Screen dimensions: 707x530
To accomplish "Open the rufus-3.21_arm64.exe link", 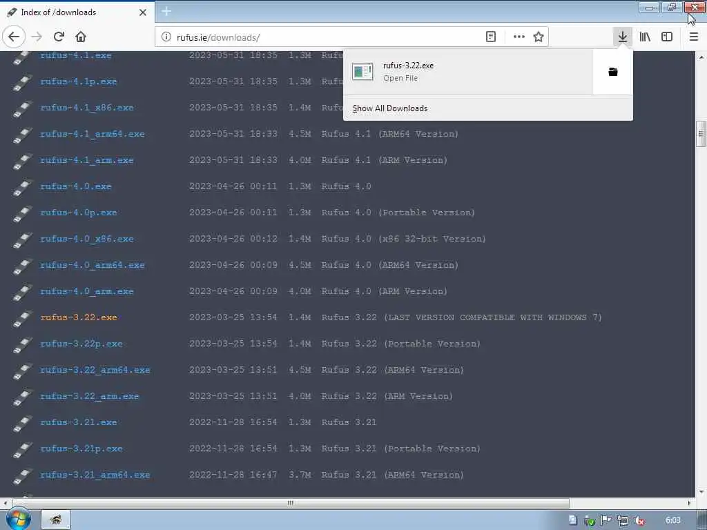I will click(x=95, y=475).
